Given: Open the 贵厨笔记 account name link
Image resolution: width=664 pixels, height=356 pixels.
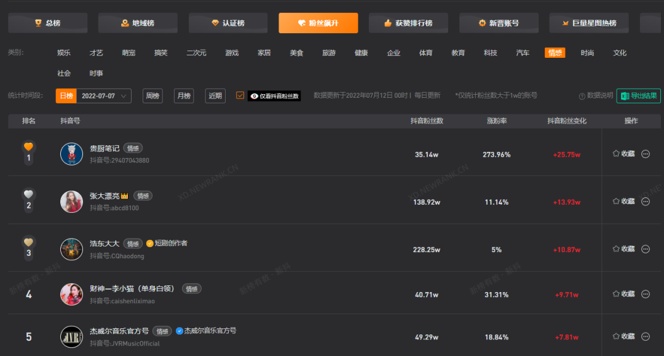Looking at the screenshot, I should [104, 149].
